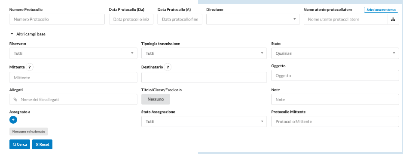Click the Seleziona me stesso button
Image resolution: width=403 pixels, height=154 pixels.
[x=381, y=10]
